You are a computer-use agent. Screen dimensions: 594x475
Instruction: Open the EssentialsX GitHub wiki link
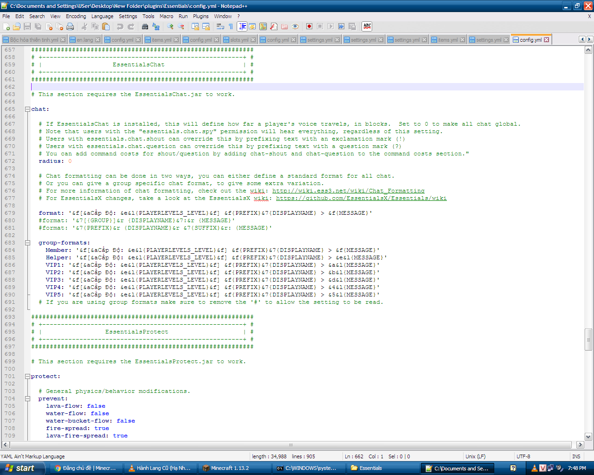(361, 199)
